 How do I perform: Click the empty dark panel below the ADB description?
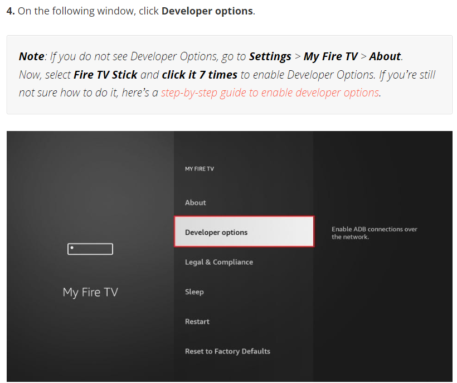click(382, 312)
